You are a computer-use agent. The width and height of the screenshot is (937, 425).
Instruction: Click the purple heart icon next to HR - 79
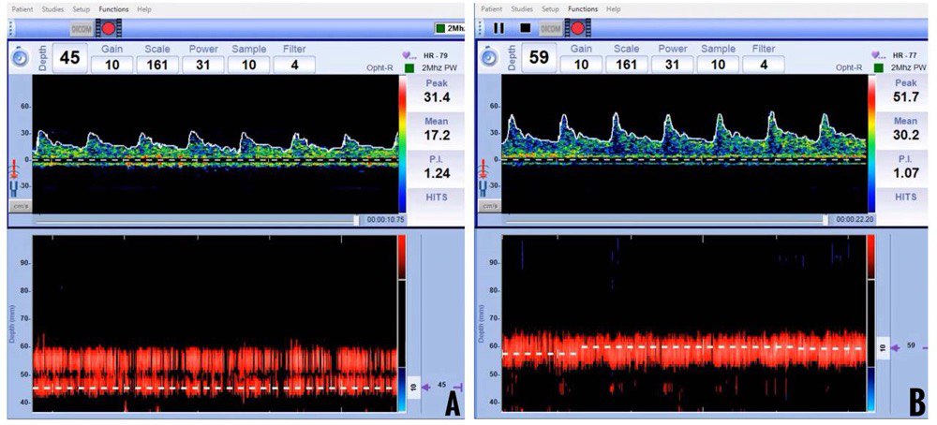pyautogui.click(x=407, y=55)
